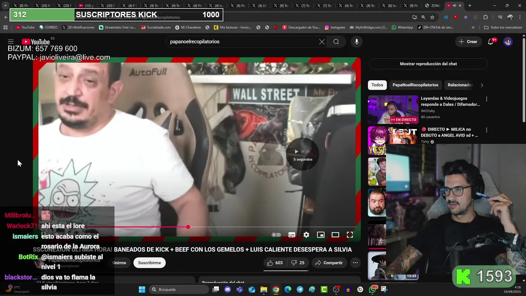Open the video player settings gear
This screenshot has height=296, width=526.
click(x=306, y=235)
